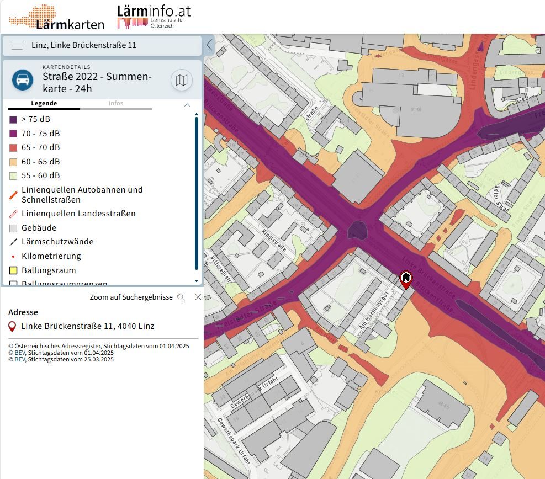The width and height of the screenshot is (545, 479).
Task: Click the 65 - 70 dB color swatch
Action: (13, 148)
